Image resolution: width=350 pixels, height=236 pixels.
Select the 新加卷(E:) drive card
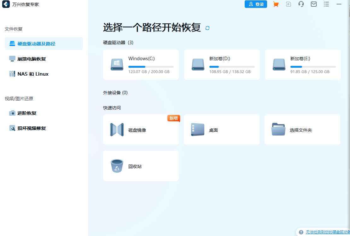coord(303,65)
